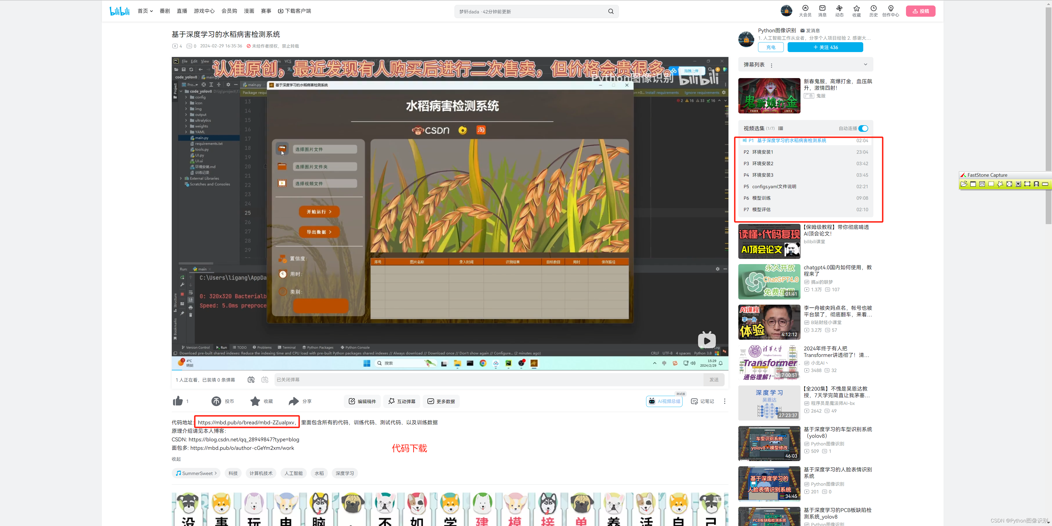Click the pink 投稿 upload button

pos(921,11)
